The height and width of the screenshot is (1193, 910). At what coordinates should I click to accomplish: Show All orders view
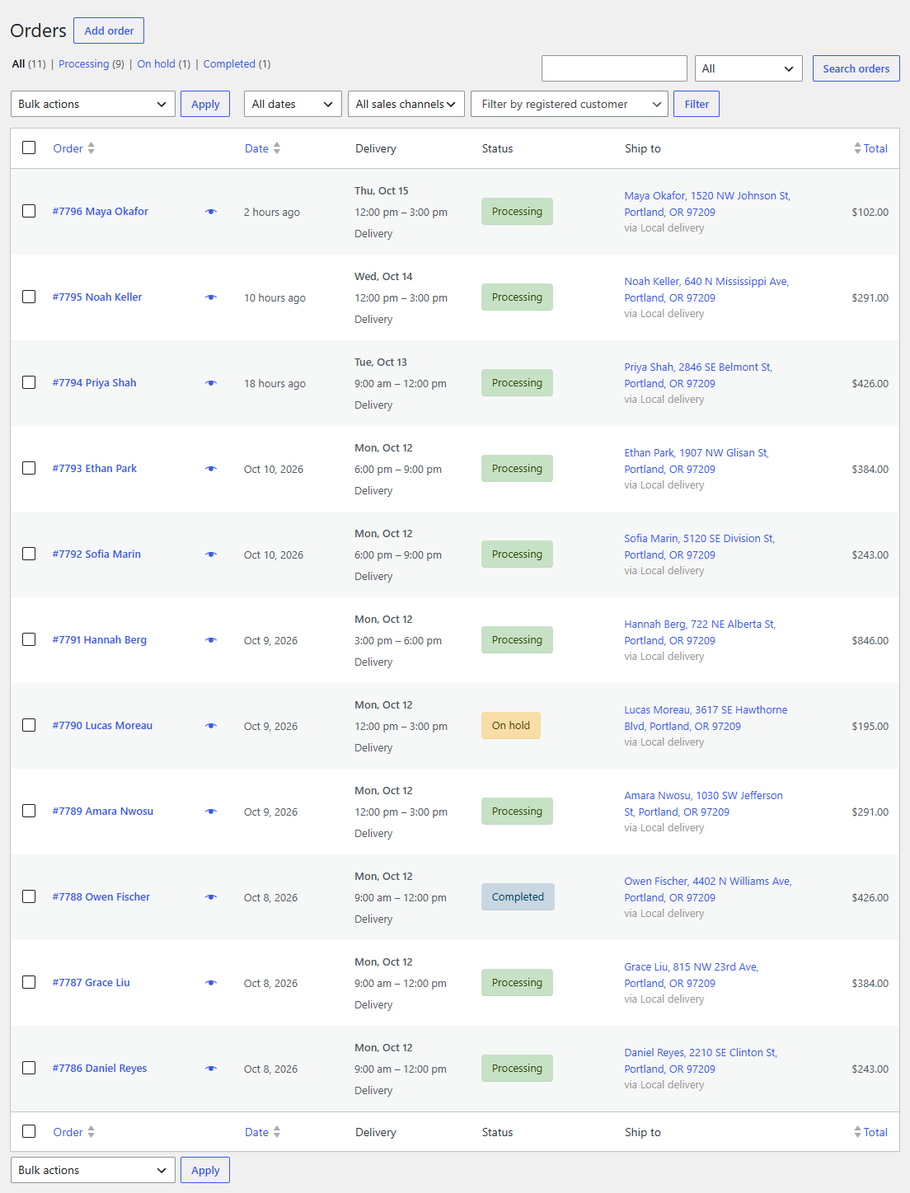point(18,63)
